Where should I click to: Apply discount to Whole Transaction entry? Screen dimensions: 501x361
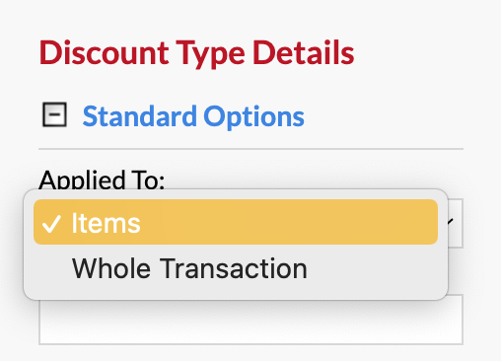236,268
